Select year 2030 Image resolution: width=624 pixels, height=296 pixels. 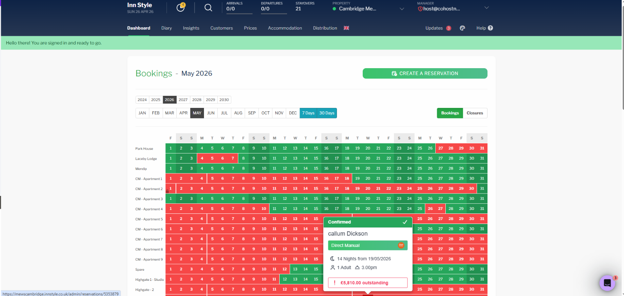(x=224, y=100)
